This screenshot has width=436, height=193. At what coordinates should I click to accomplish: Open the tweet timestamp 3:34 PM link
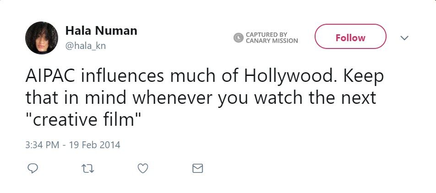[43, 145]
